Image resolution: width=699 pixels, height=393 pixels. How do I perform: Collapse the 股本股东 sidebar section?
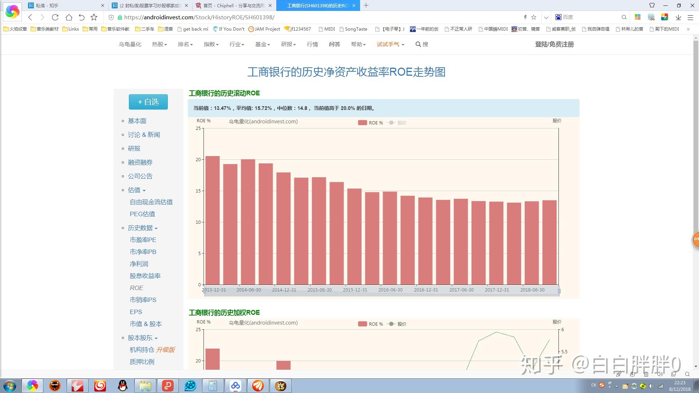click(x=143, y=338)
